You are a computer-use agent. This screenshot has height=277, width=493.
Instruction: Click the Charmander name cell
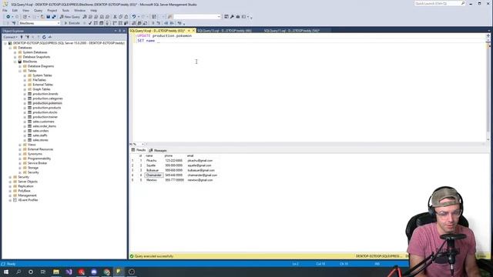154,175
